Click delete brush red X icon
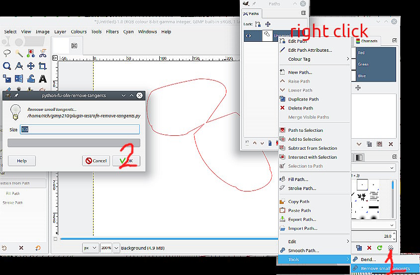The image size is (420, 275). (x=369, y=248)
